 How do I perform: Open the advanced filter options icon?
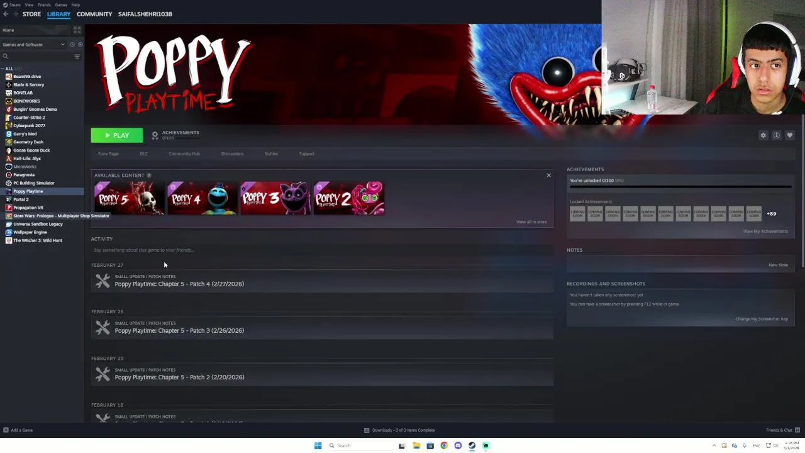77,57
